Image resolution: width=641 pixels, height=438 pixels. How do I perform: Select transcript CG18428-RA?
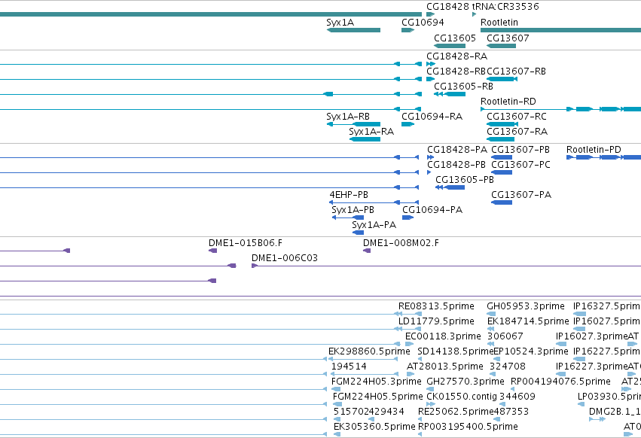coord(456,56)
